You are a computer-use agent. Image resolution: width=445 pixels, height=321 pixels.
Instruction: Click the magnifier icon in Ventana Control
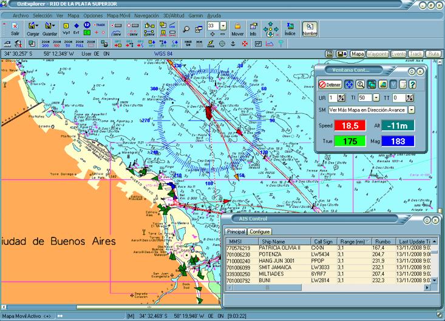[x=360, y=84]
